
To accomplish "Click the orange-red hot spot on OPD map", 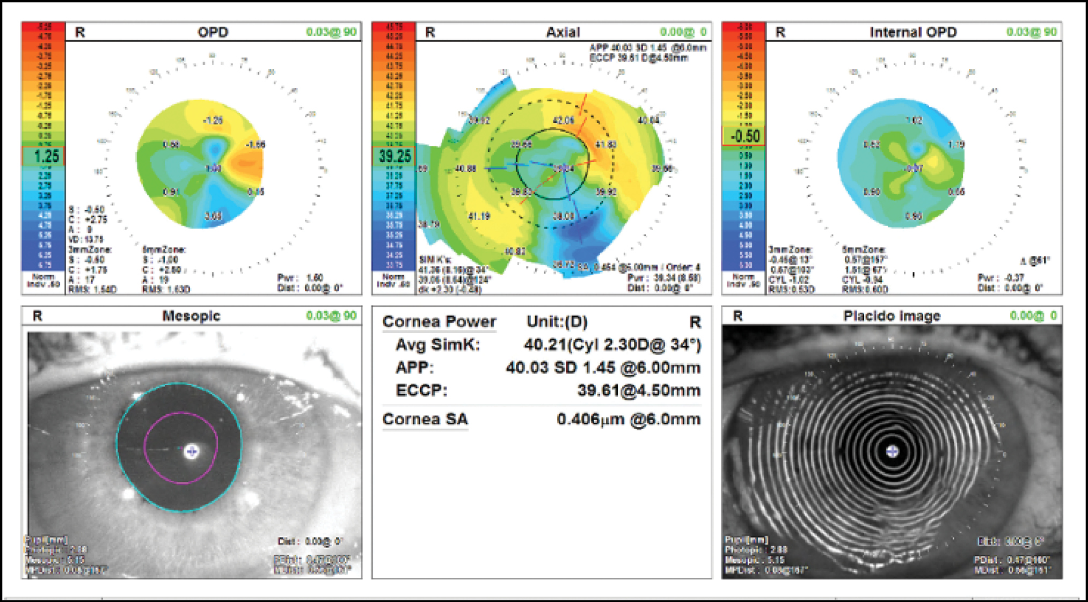I will point(246,163).
